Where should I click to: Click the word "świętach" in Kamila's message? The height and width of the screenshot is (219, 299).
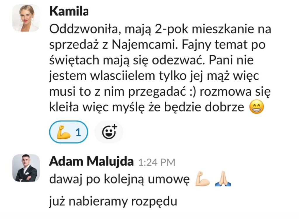(x=74, y=60)
